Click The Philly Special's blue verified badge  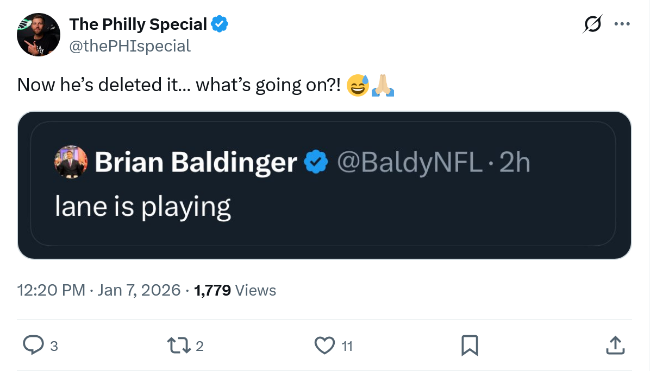click(220, 24)
